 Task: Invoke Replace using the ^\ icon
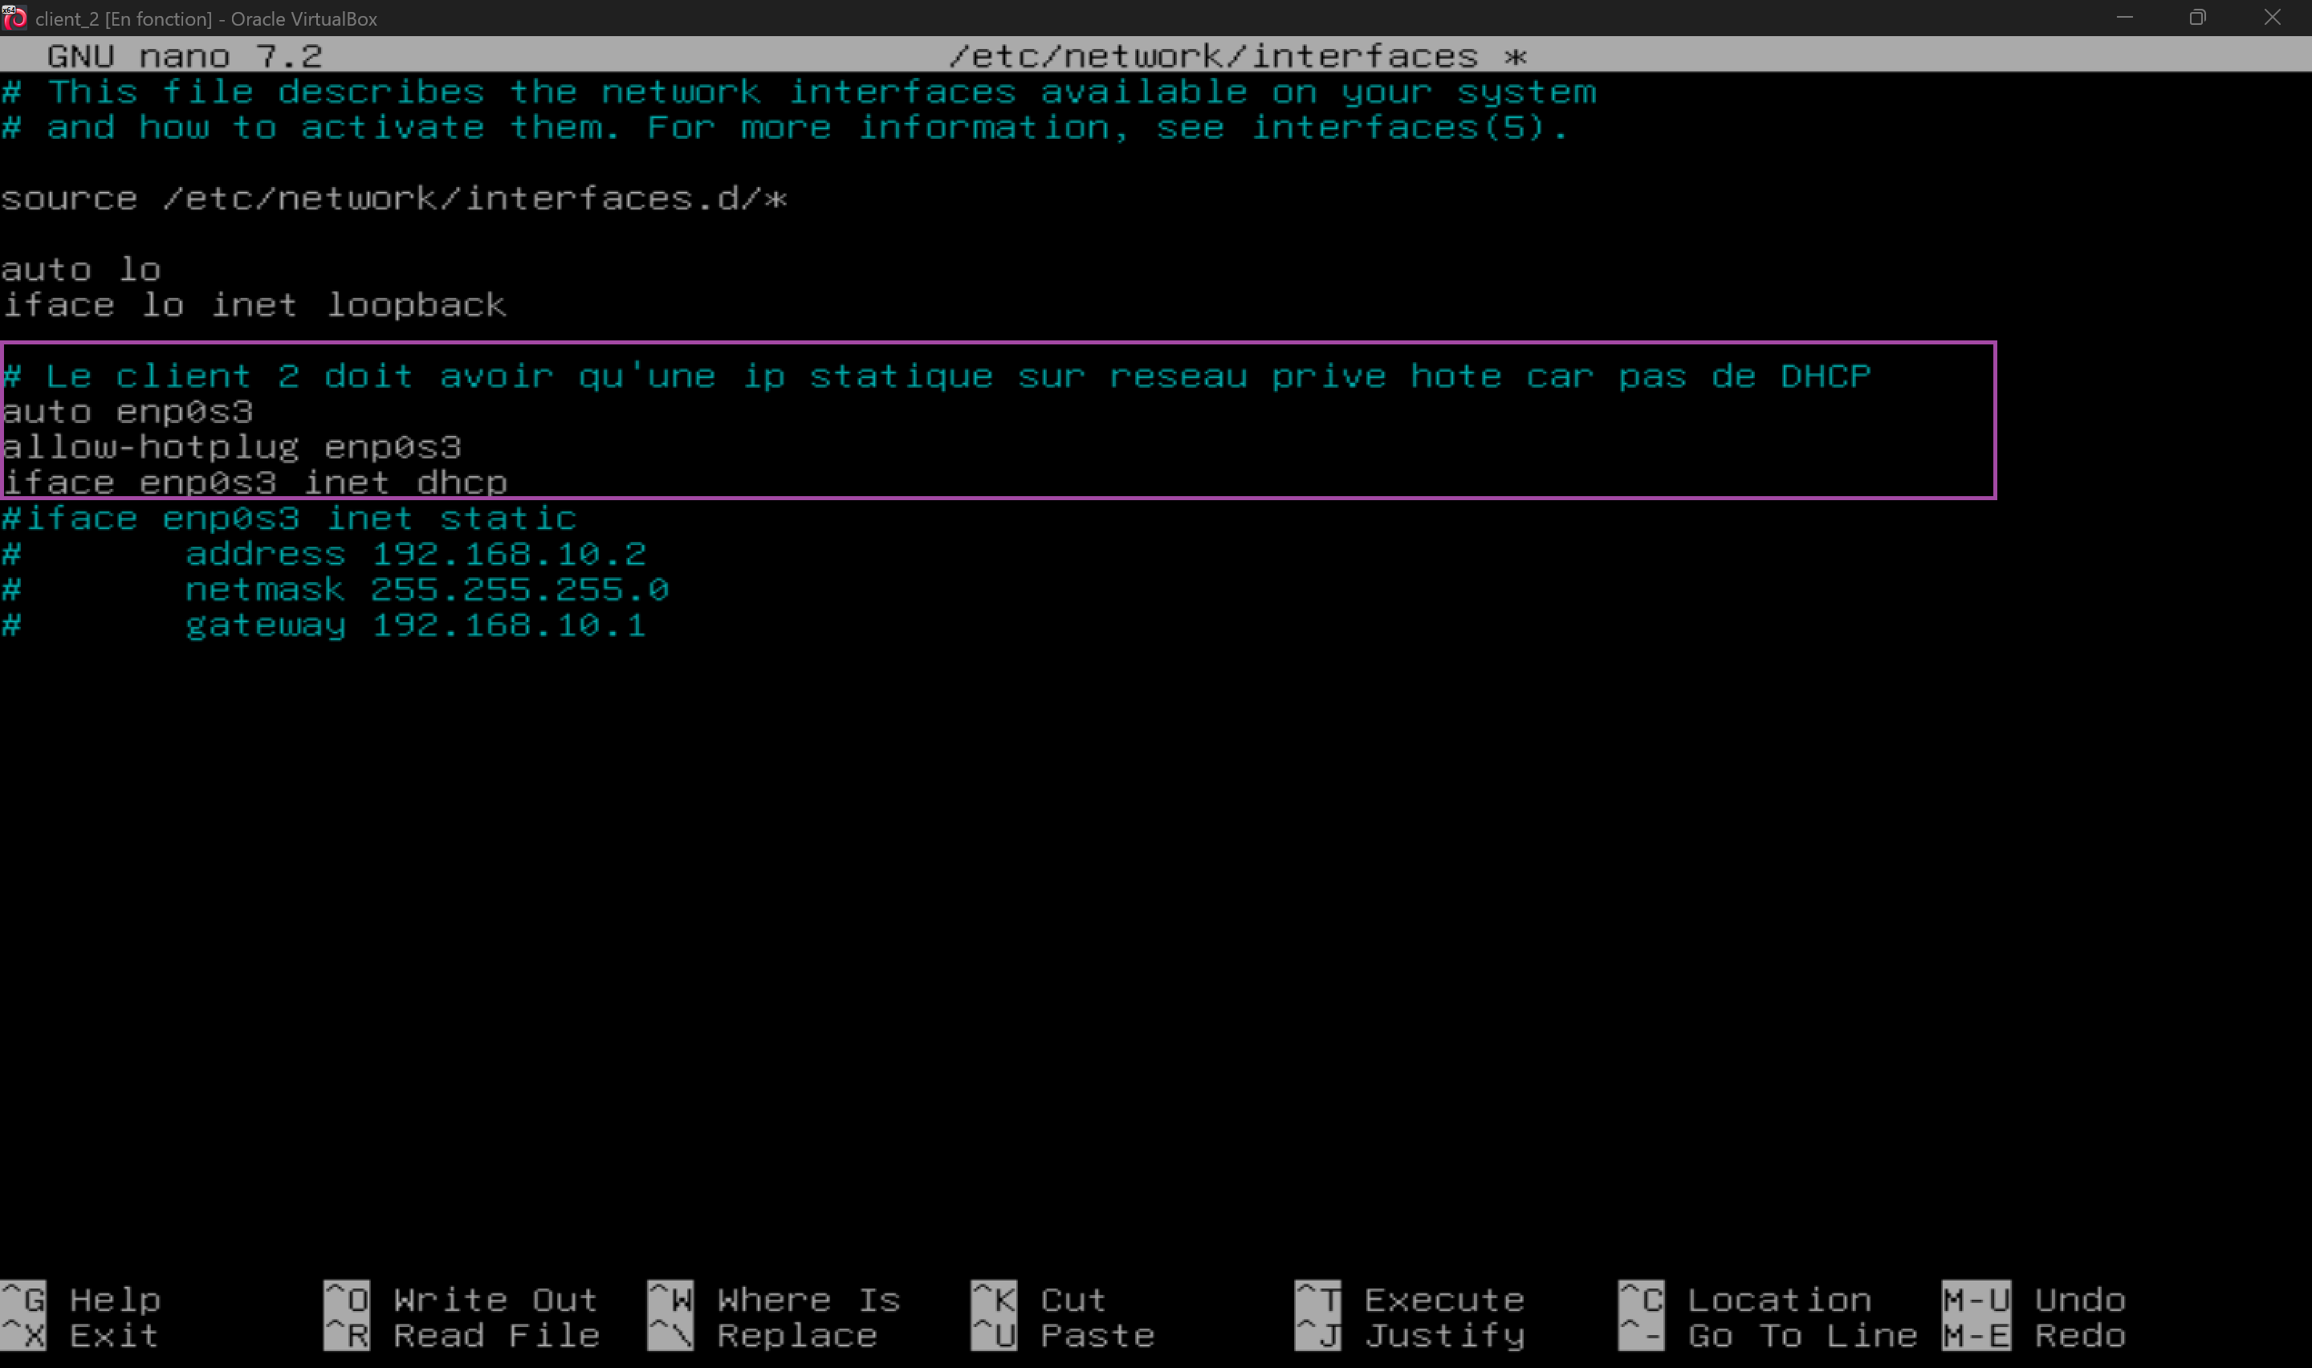[x=671, y=1336]
